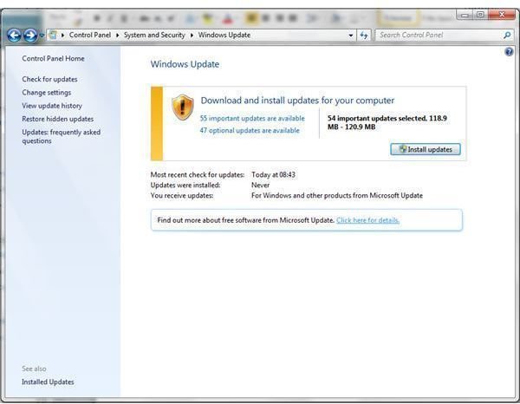Click 54 important updates selected text

click(387, 122)
